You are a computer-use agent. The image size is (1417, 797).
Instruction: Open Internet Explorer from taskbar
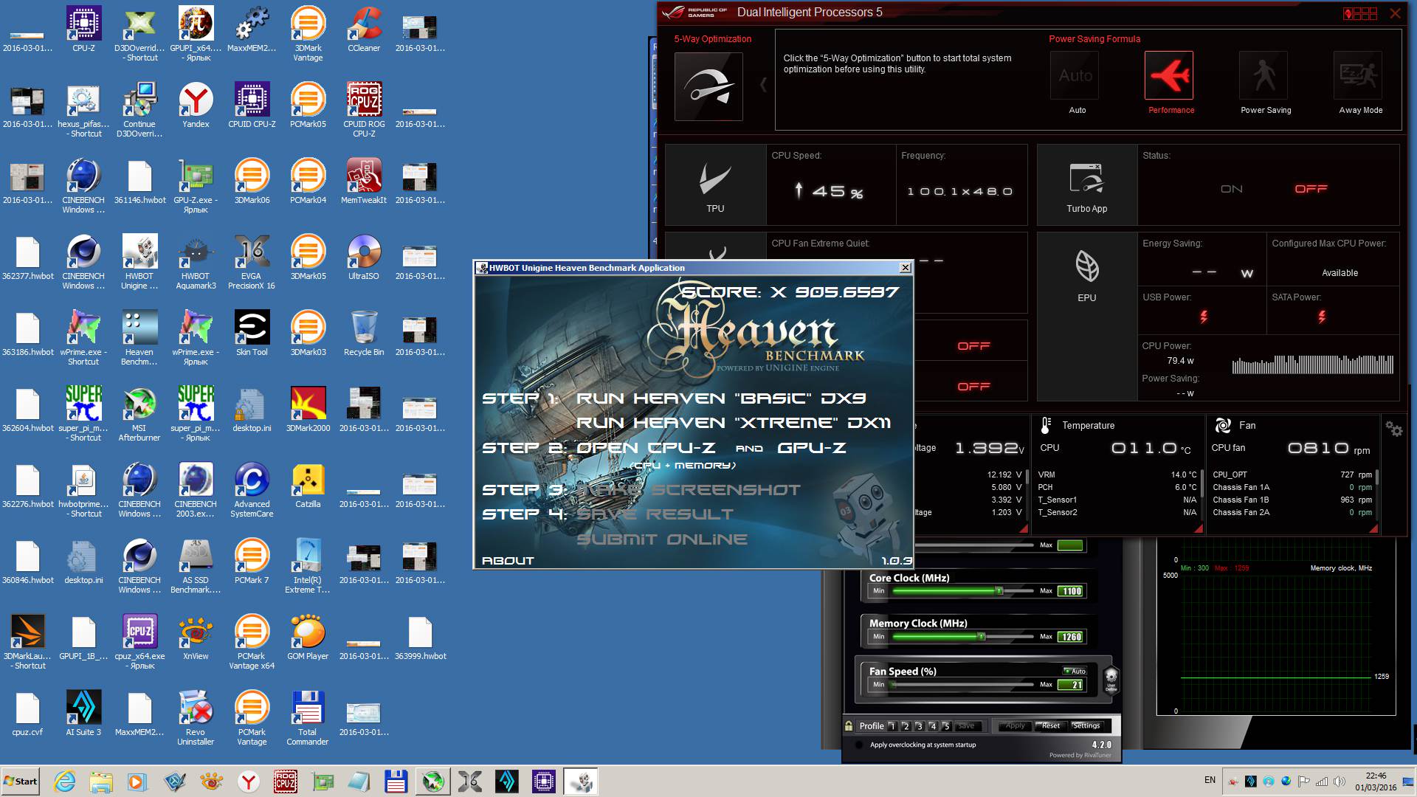64,781
